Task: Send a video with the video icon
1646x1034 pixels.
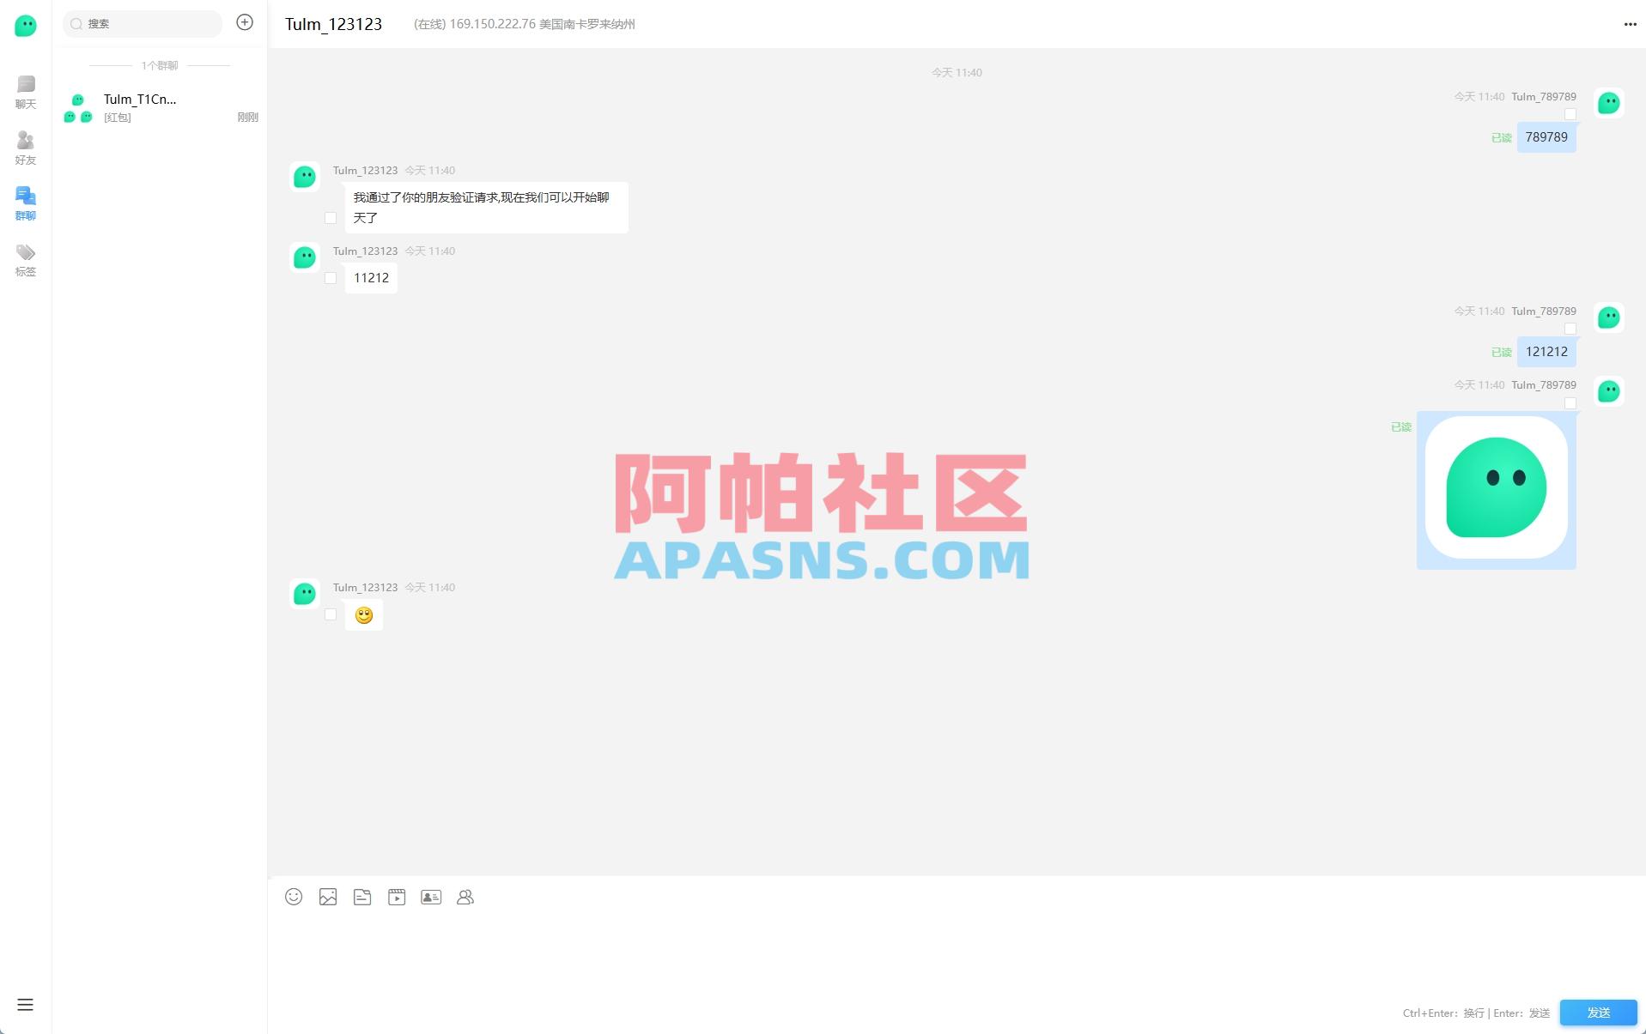Action: pos(397,897)
